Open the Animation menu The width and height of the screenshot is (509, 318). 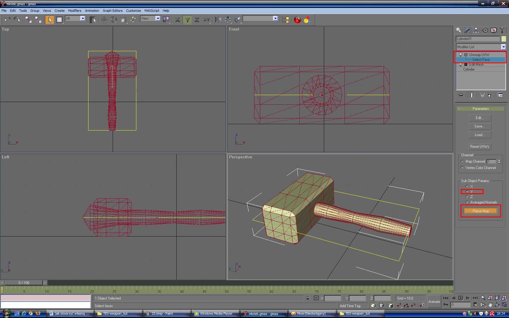pyautogui.click(x=92, y=11)
